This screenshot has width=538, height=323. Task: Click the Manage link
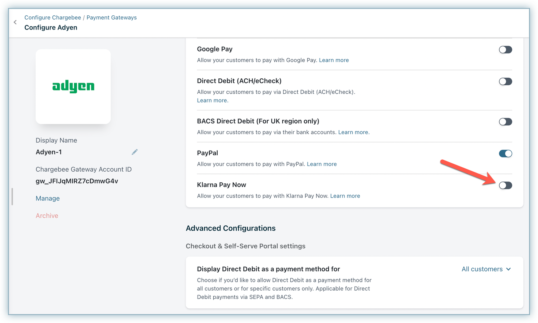pos(47,198)
